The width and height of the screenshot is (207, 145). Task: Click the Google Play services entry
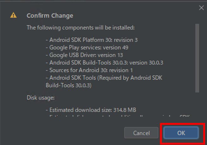(x=87, y=48)
